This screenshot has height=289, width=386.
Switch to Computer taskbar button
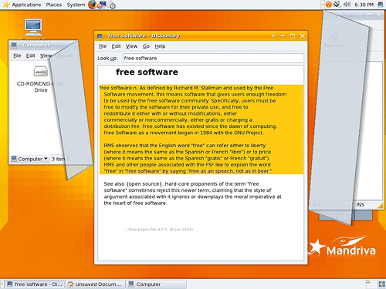[x=157, y=284]
